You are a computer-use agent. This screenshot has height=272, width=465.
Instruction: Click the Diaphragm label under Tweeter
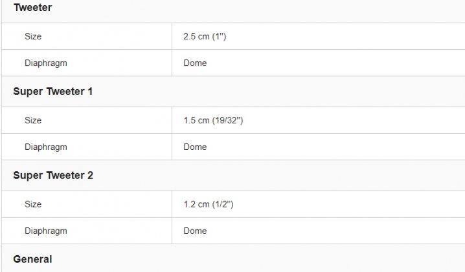(45, 63)
